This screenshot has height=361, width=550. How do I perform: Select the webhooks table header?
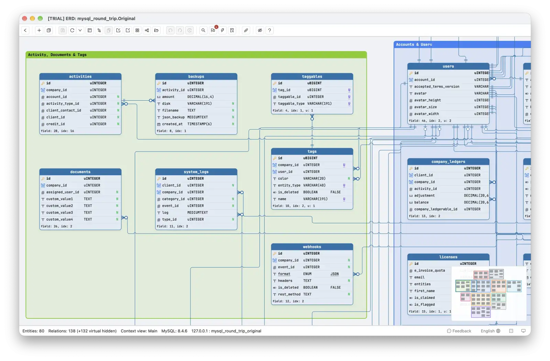312,247
